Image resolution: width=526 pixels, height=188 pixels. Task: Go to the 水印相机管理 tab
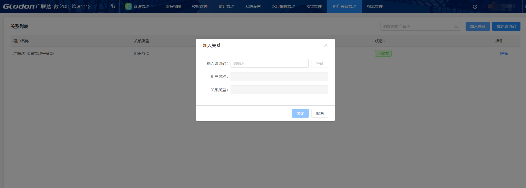click(x=284, y=6)
